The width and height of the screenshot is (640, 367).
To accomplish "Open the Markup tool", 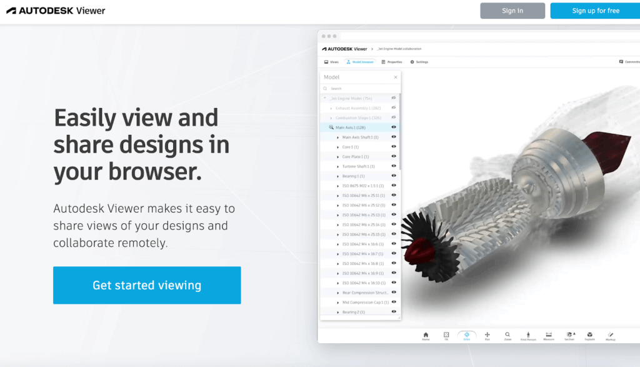I will tap(609, 335).
